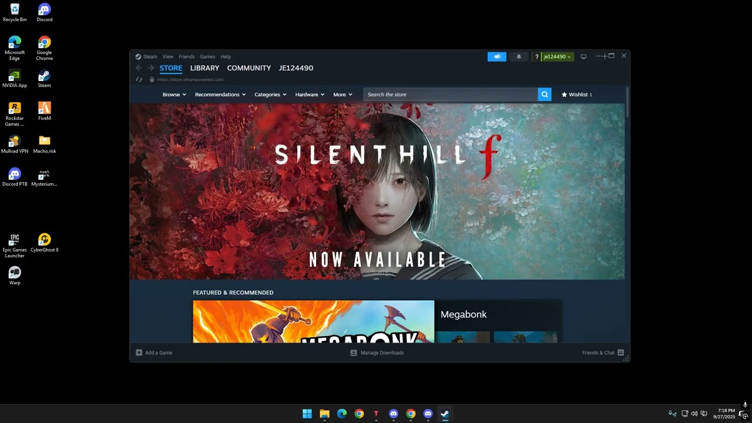The height and width of the screenshot is (423, 752).
Task: Click the Silent Hill f banner
Action: click(x=377, y=192)
